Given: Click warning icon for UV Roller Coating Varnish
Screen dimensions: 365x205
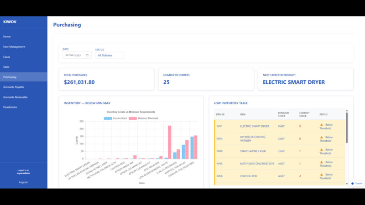Looking at the screenshot, I should click(321, 137).
